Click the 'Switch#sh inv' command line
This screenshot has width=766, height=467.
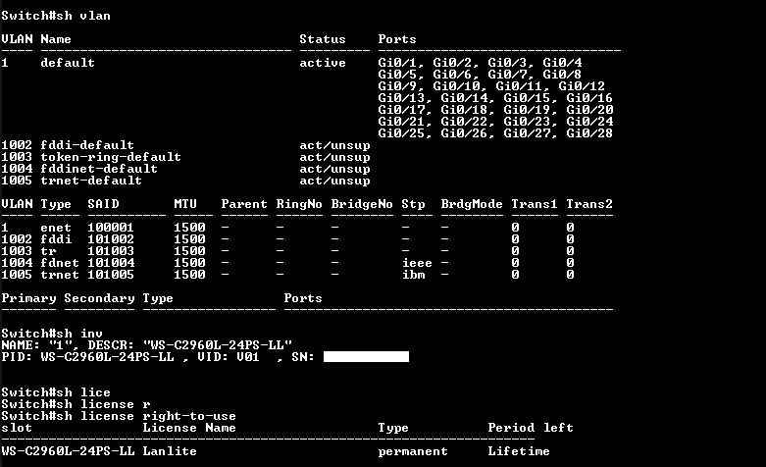(52, 334)
